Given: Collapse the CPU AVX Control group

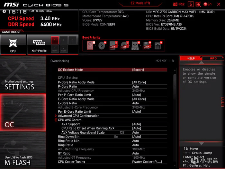Looking at the screenshot, I should point(56,120).
